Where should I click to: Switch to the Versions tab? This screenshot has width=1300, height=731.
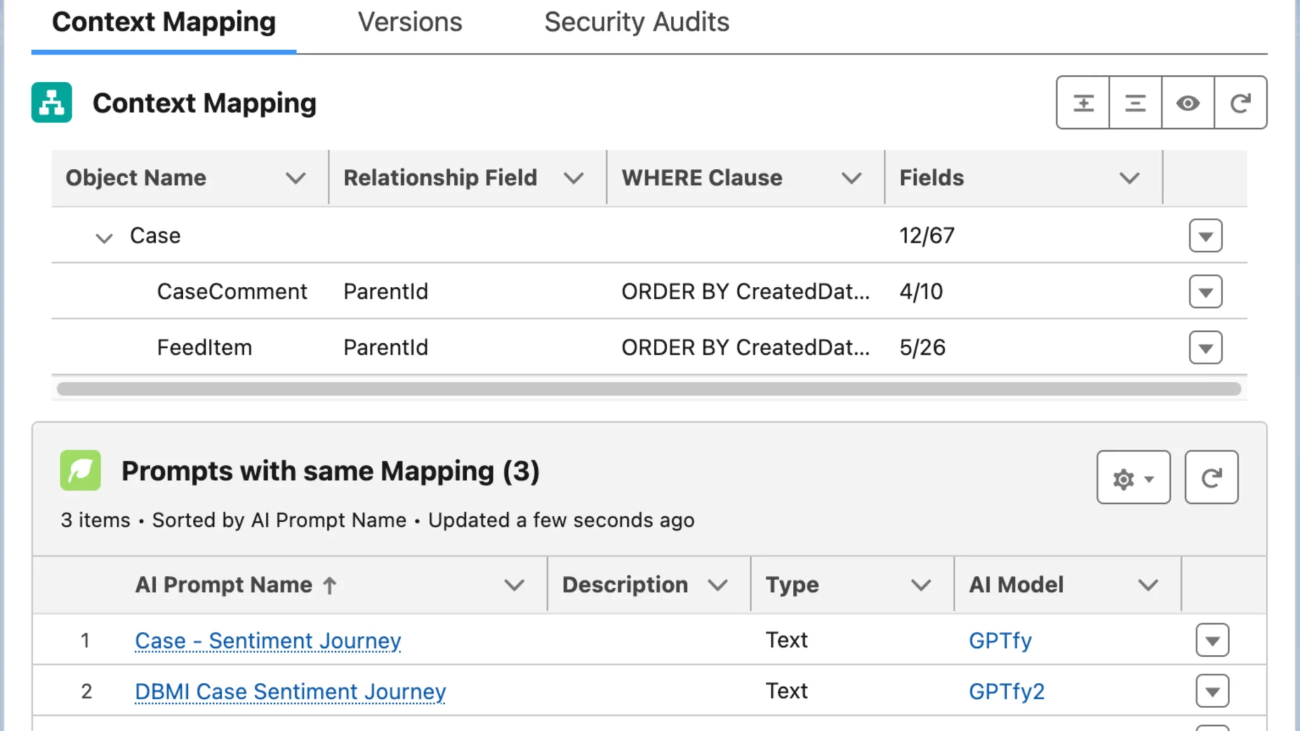[x=410, y=22]
